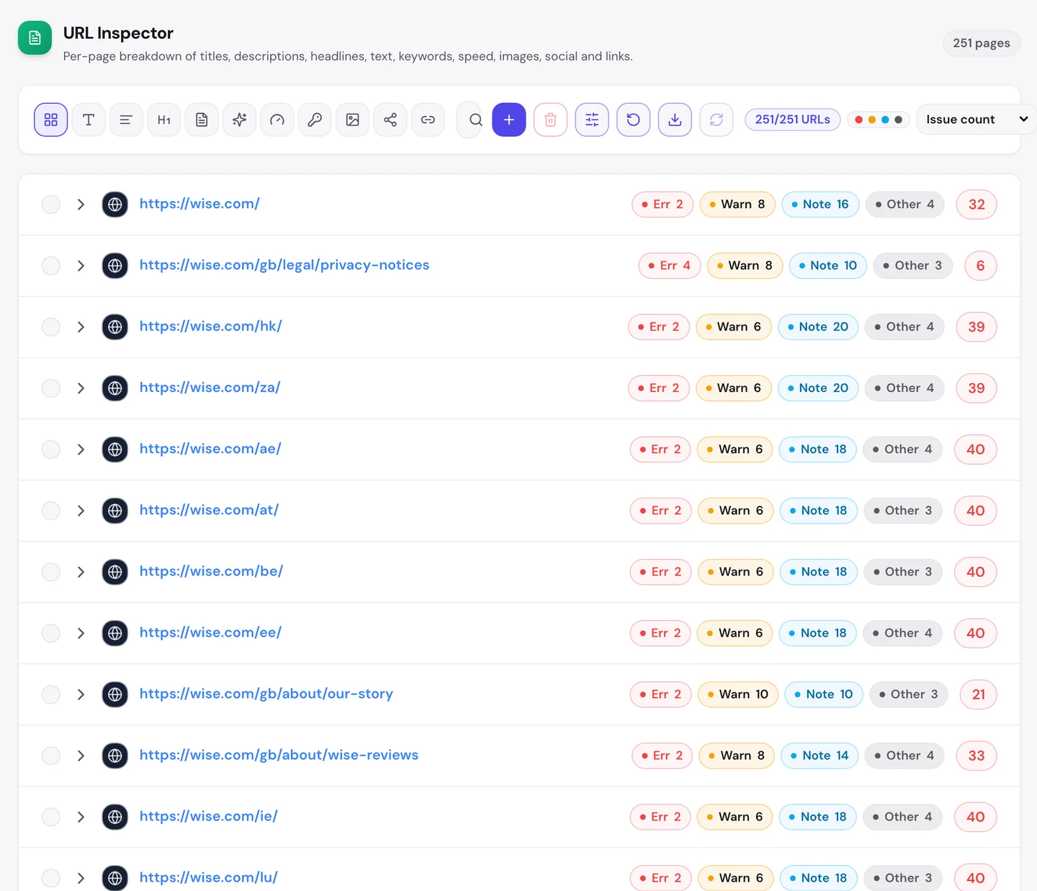Click the 251/251 URLs badge
1037x891 pixels.
pyautogui.click(x=792, y=120)
